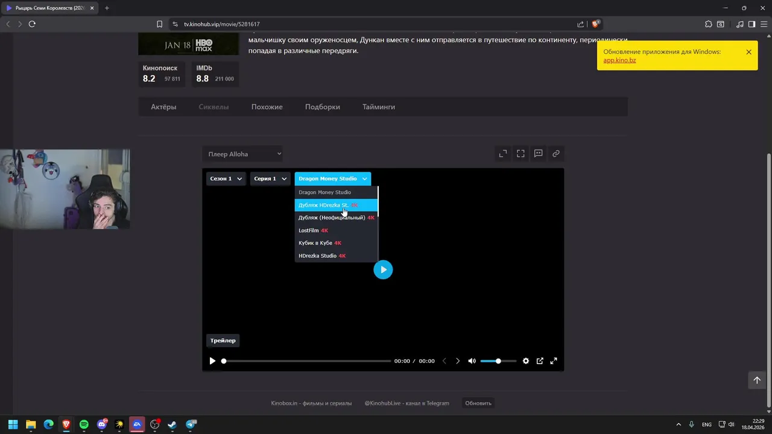The image size is (772, 434).
Task: Open Spotify from the taskbar
Action: (x=84, y=424)
